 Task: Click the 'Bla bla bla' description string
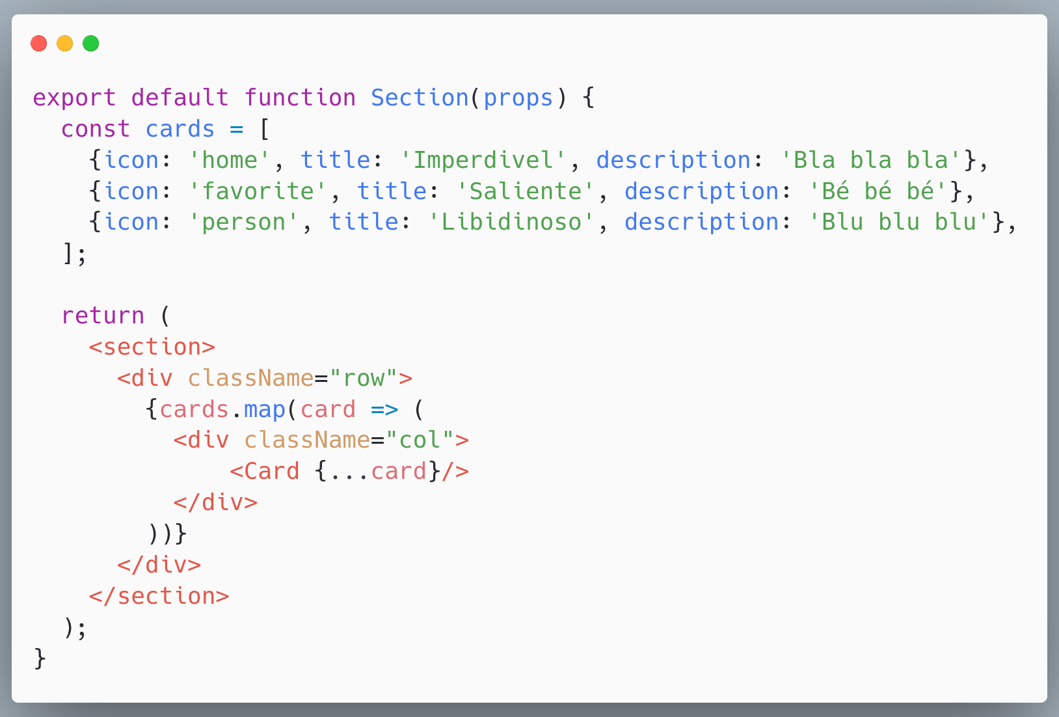click(x=871, y=160)
